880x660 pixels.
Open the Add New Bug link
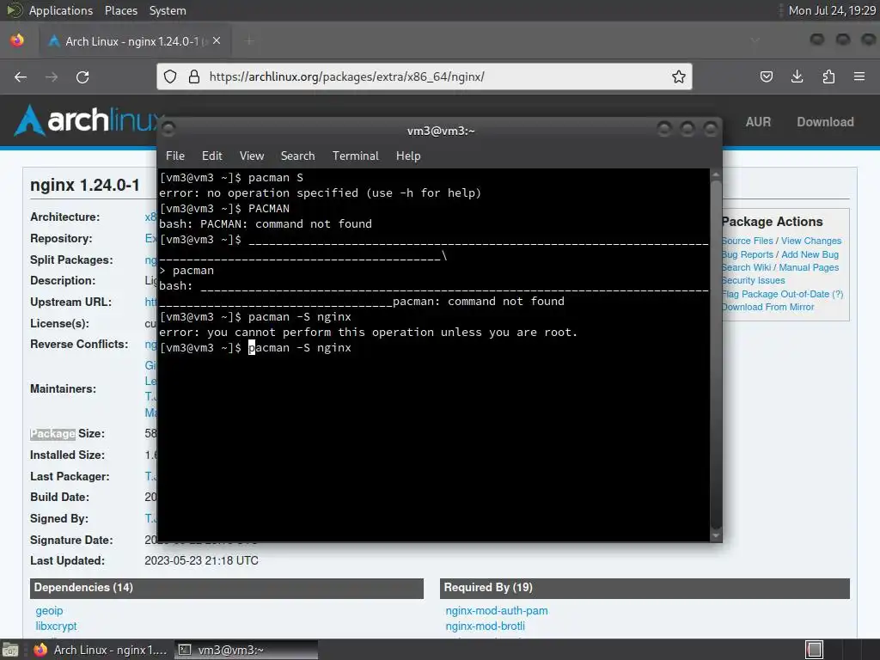pos(810,254)
